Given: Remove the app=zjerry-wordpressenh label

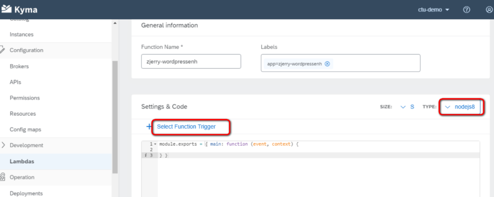Looking at the screenshot, I should pos(327,64).
